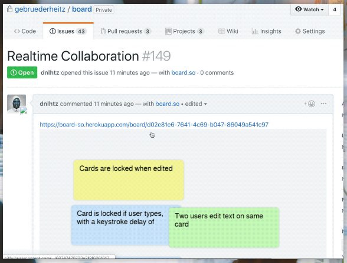Image resolution: width=347 pixels, height=263 pixels.
Task: Expand the edited history dropdown
Action: click(x=196, y=104)
